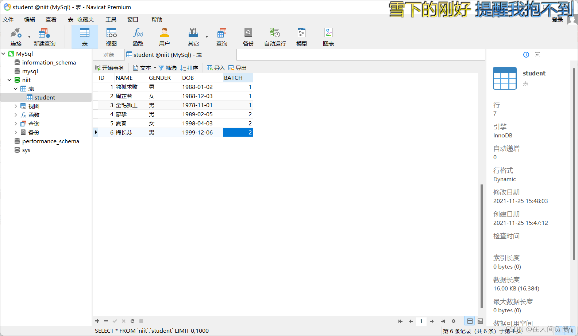Open the 连接 (Connection) toolbar icon
This screenshot has height=336, width=578.
pos(16,37)
